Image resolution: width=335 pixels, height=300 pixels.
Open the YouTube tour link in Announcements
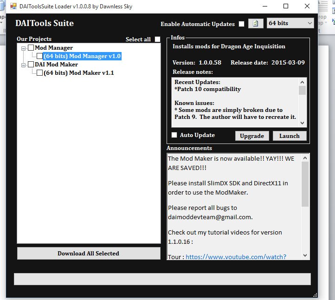point(236,257)
